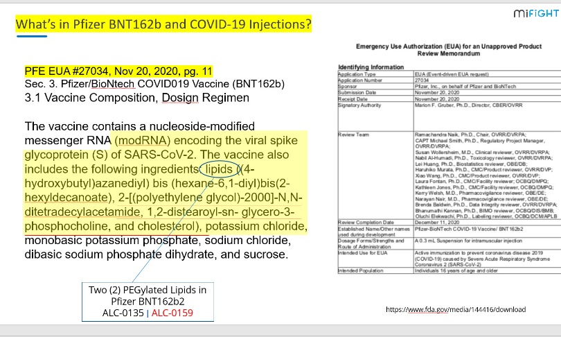Image resolution: width=561 pixels, height=337 pixels.
Task: Click the highlighted "PFE EUA #27034" citation line
Action: pyautogui.click(x=118, y=71)
